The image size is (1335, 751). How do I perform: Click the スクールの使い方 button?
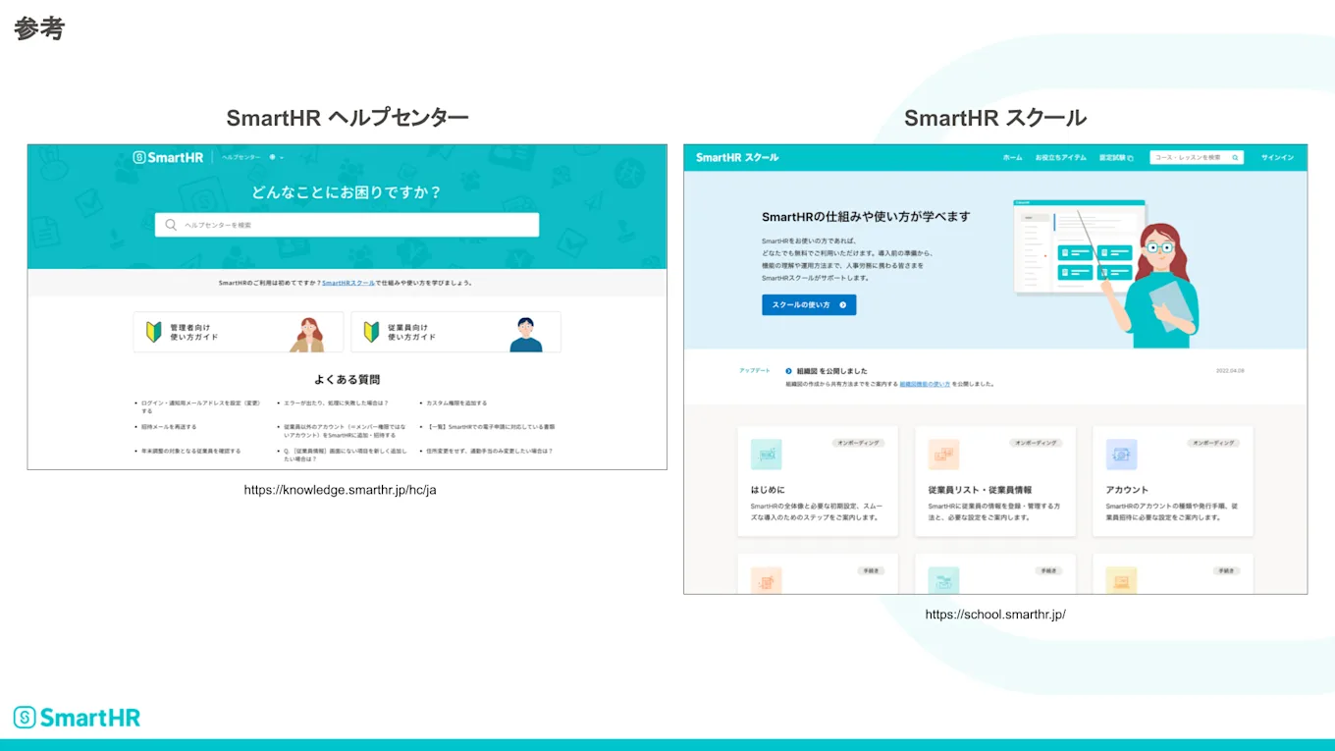[809, 305]
